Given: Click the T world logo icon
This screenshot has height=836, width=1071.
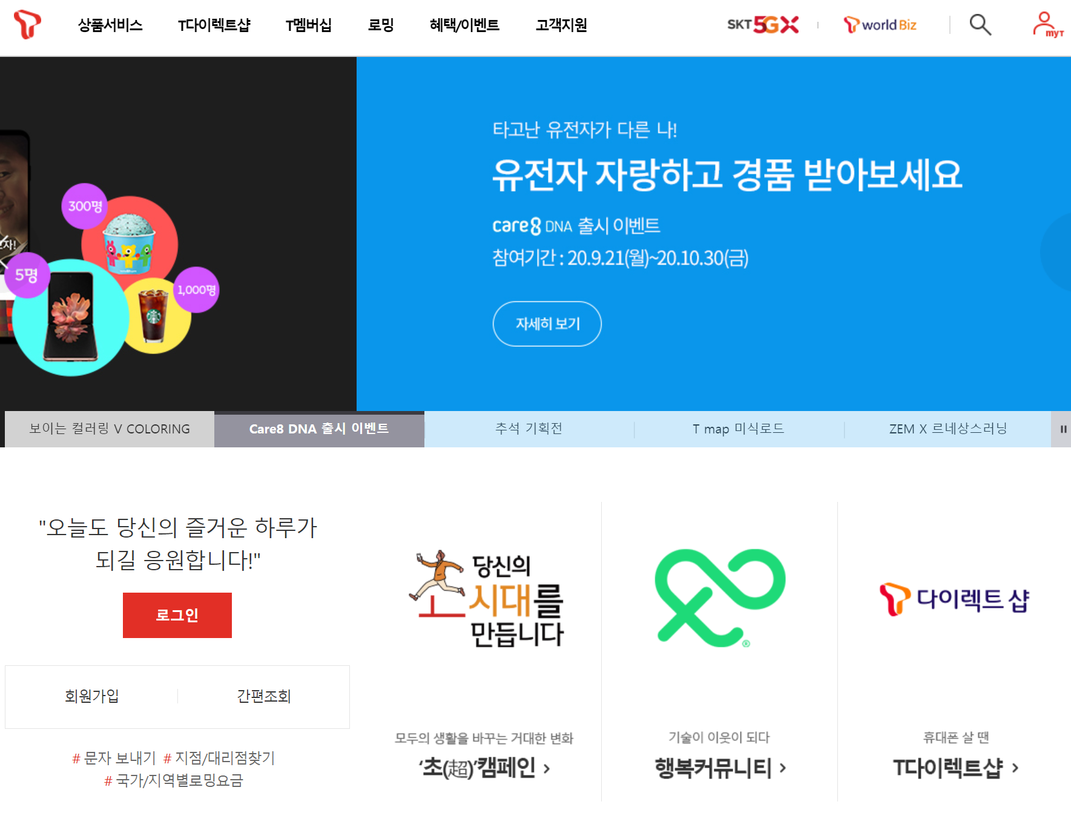Looking at the screenshot, I should (x=27, y=25).
